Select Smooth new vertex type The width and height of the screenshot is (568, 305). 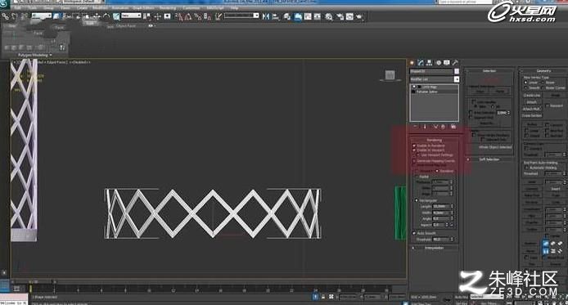pyautogui.click(x=525, y=87)
